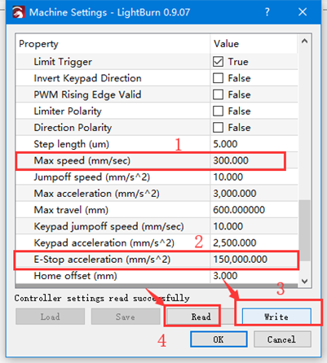Select the Direction Polarity row label
The height and width of the screenshot is (363, 327).
[73, 128]
